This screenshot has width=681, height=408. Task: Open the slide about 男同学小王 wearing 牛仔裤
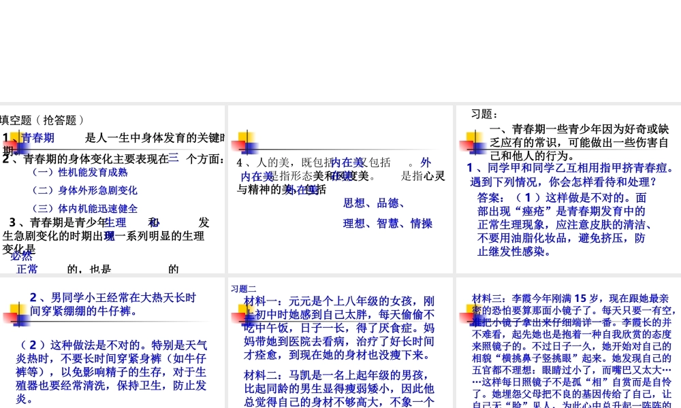point(112,343)
